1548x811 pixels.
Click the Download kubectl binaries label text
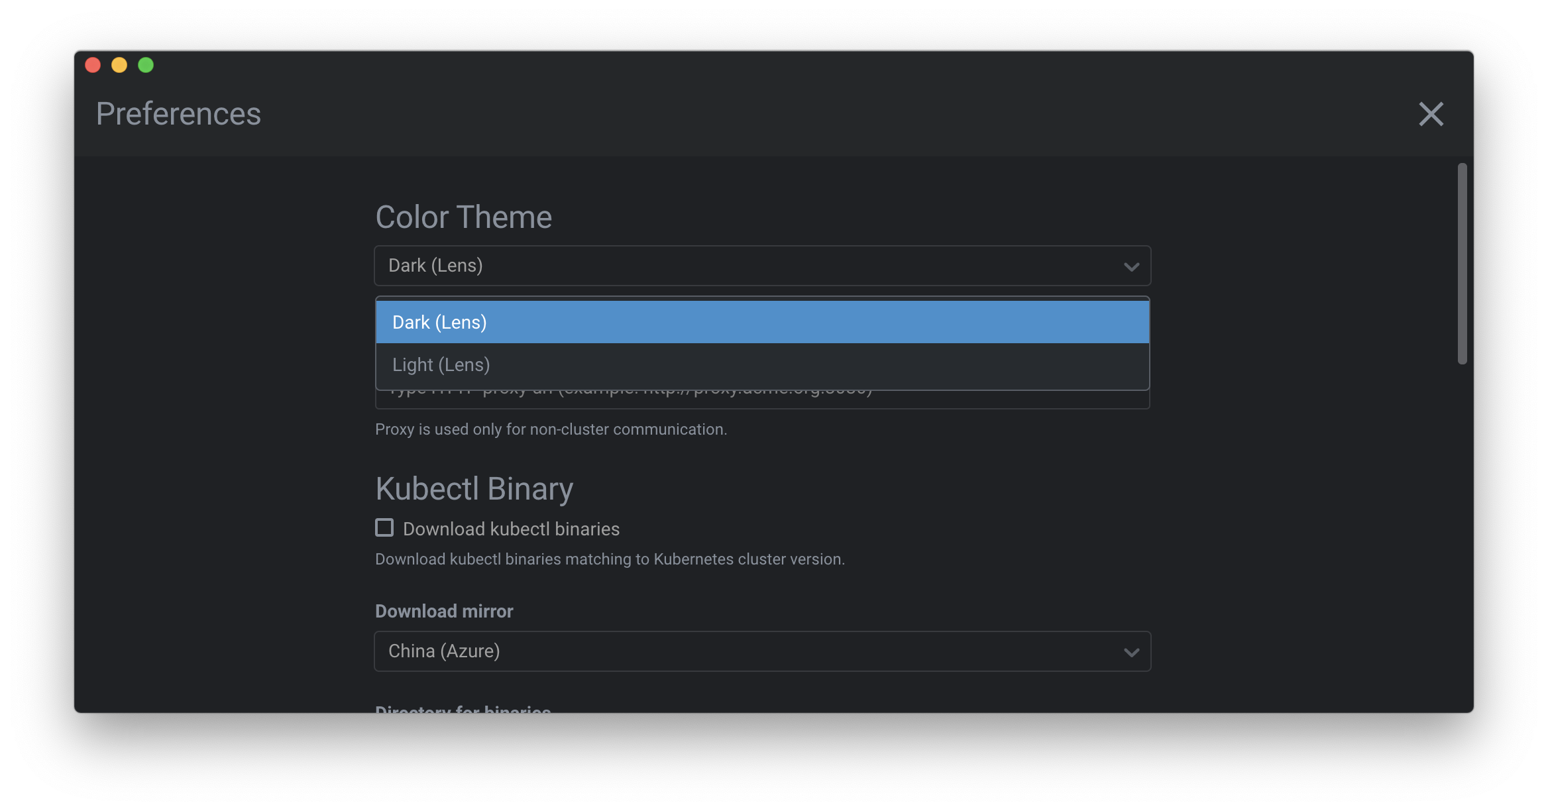(x=511, y=528)
